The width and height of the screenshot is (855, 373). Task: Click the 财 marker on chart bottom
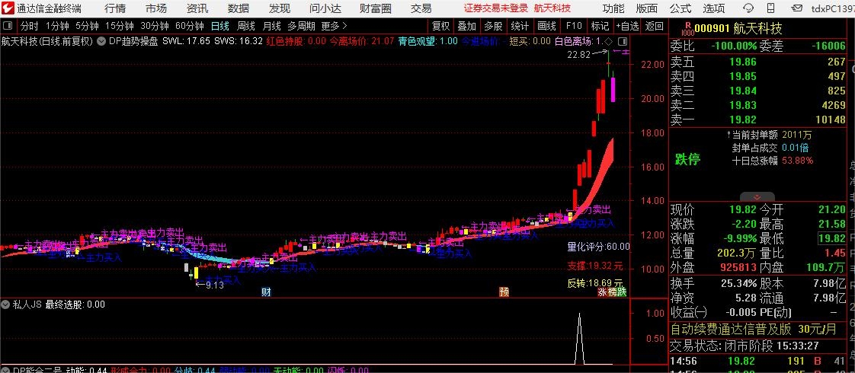click(266, 292)
